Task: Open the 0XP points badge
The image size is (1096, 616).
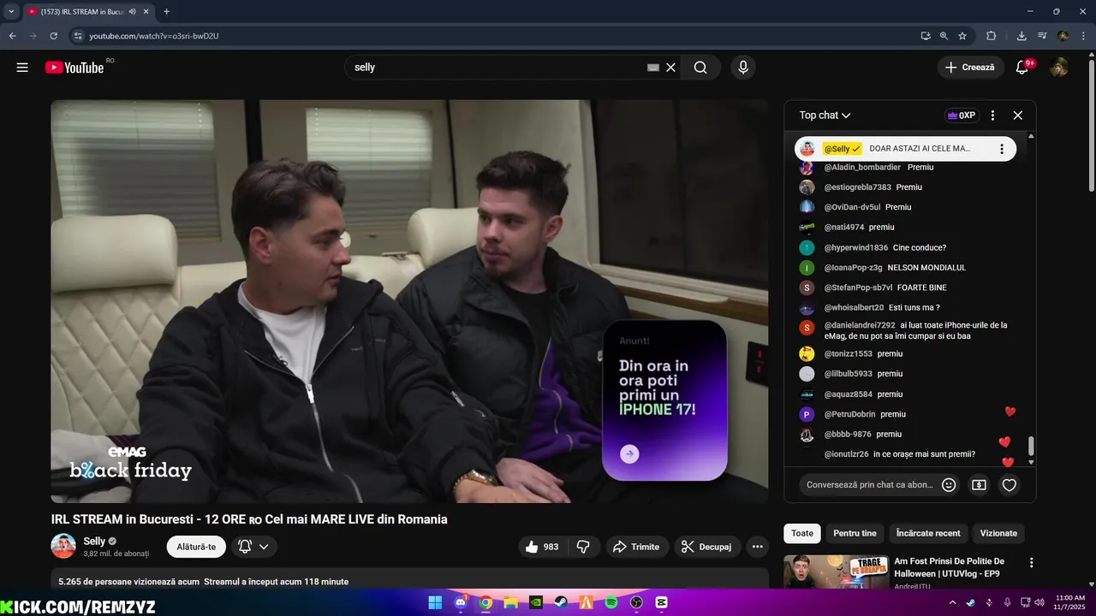Action: [x=962, y=115]
